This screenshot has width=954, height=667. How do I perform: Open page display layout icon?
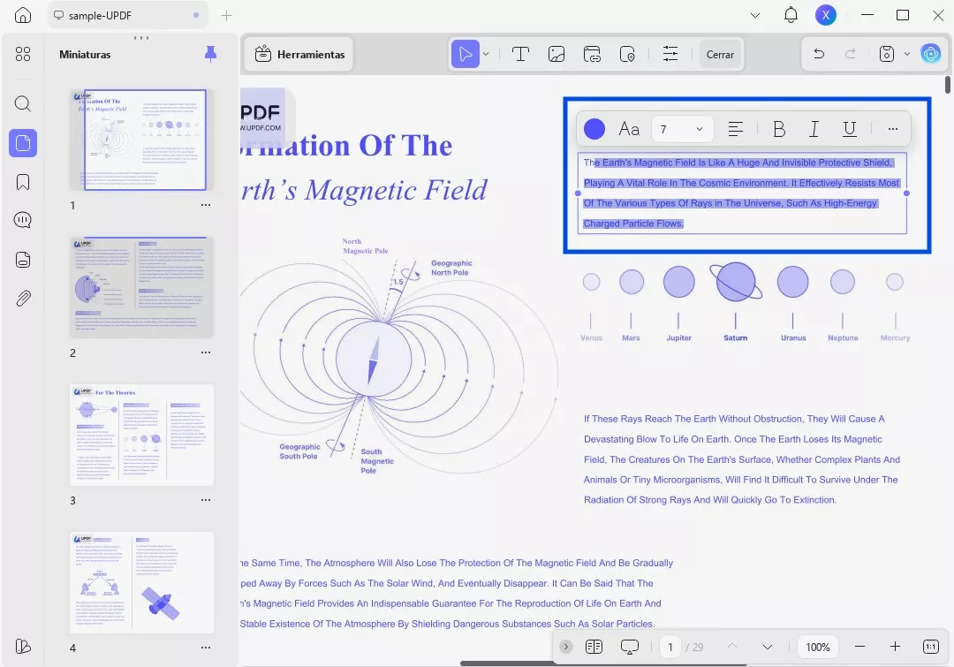point(594,647)
